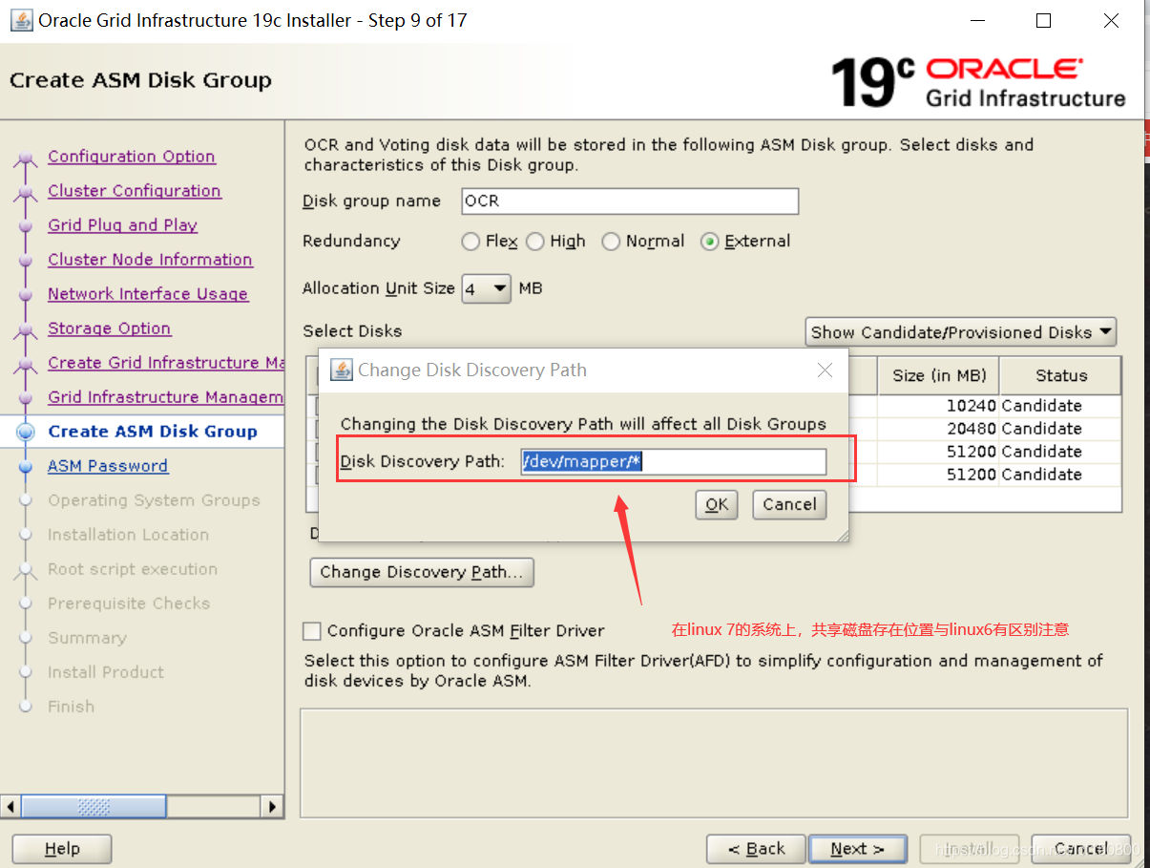
Task: Go to previous step with Back button
Action: click(756, 849)
